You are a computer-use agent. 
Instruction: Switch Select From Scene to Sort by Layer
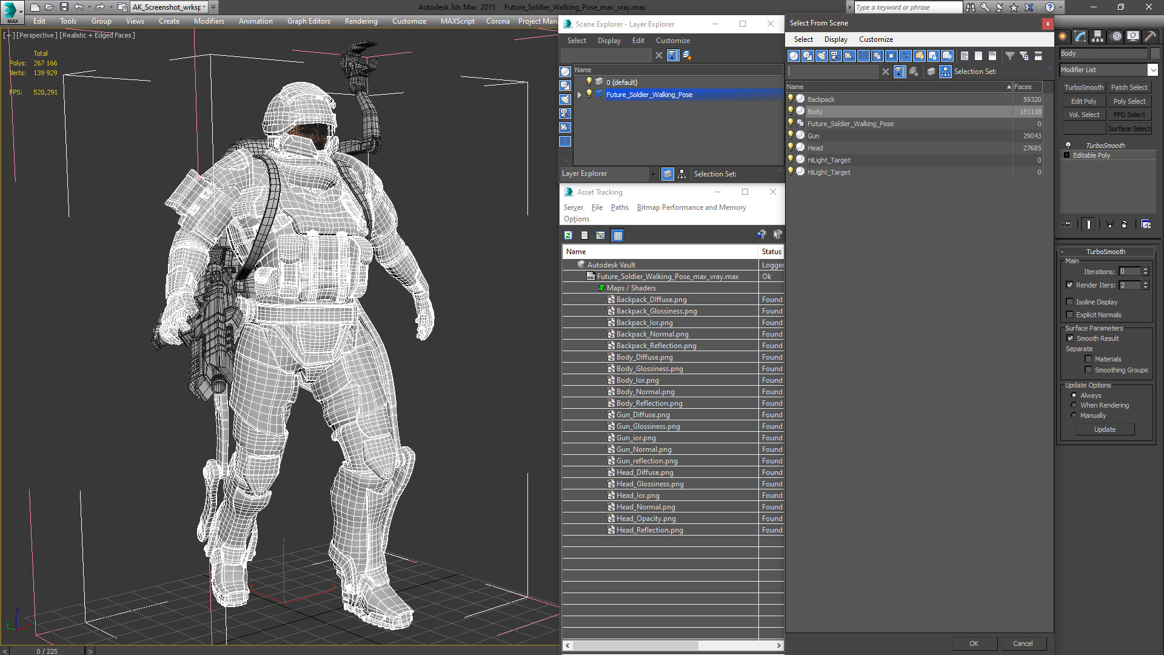point(931,72)
